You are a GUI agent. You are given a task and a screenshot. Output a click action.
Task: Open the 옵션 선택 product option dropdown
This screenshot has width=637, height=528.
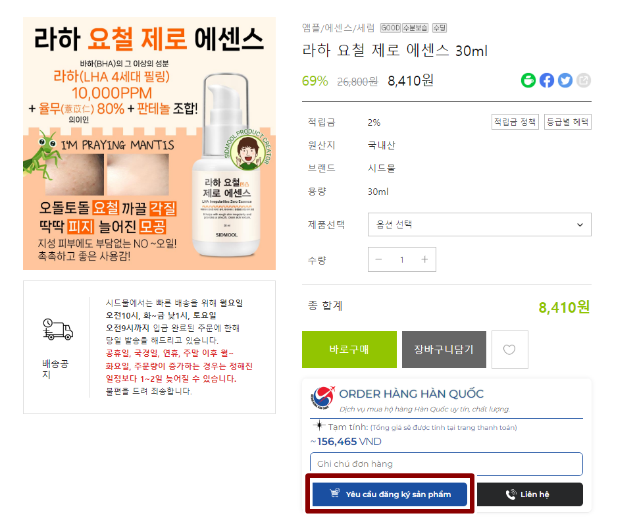click(x=479, y=224)
